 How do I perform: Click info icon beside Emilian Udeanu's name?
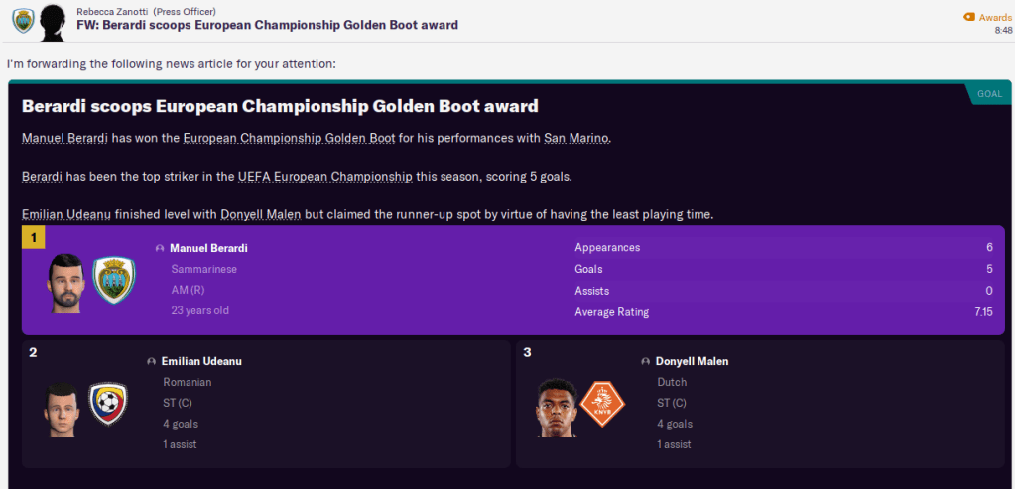click(x=152, y=362)
